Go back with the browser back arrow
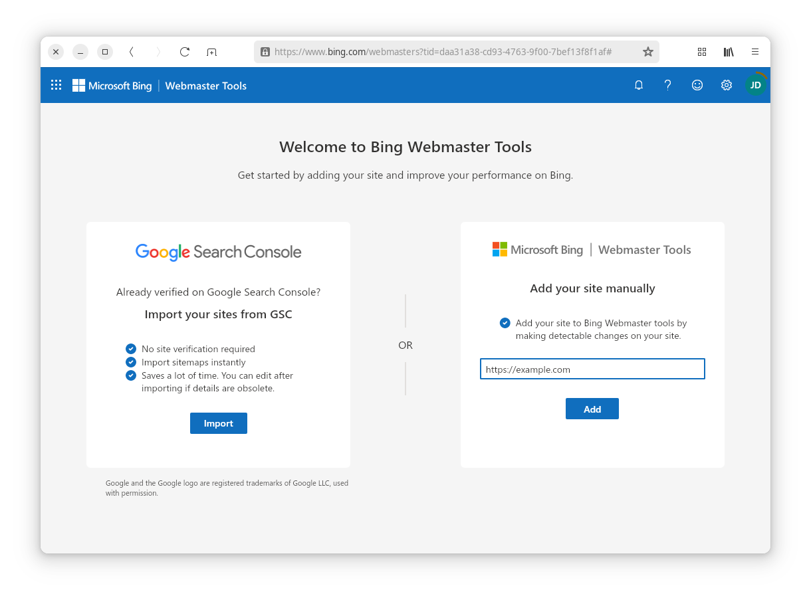This screenshot has height=598, width=811. 132,52
